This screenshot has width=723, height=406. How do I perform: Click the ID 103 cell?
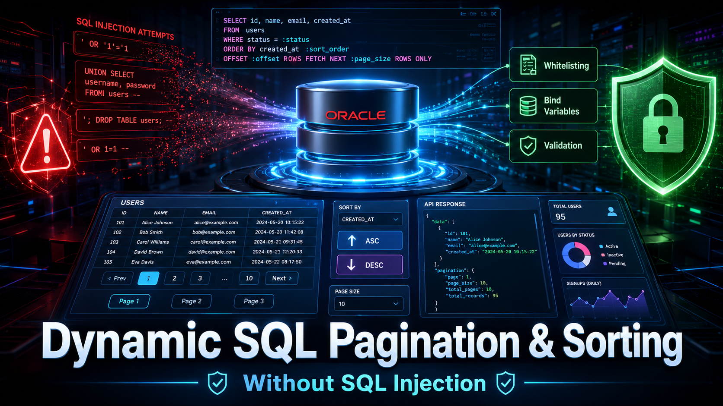pyautogui.click(x=114, y=242)
